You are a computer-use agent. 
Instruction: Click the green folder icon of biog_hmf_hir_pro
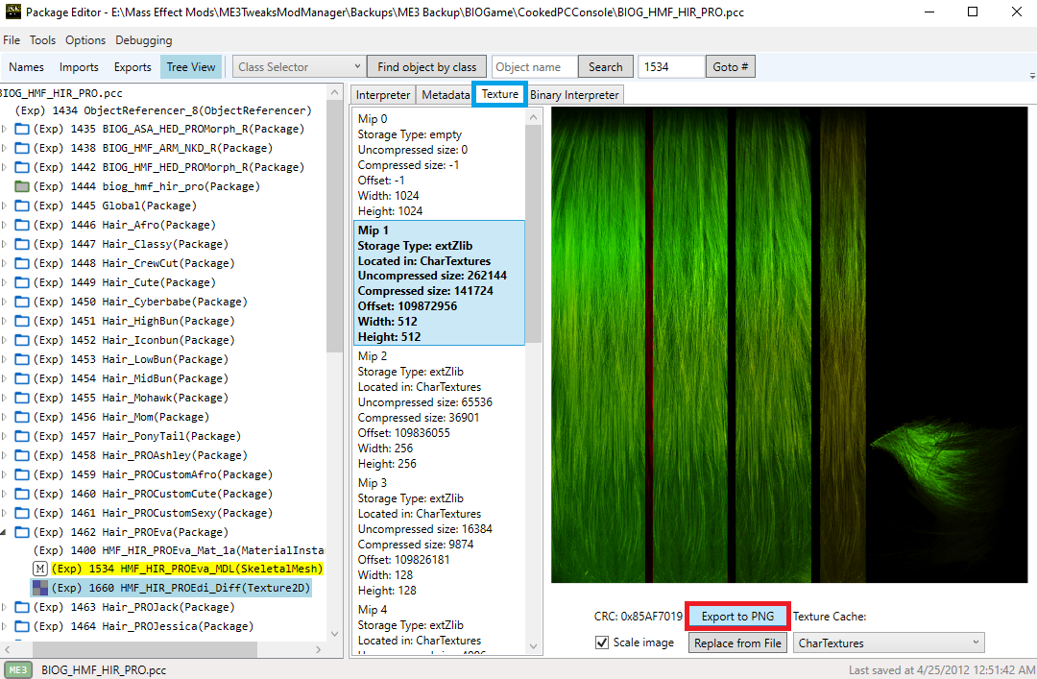pos(22,186)
